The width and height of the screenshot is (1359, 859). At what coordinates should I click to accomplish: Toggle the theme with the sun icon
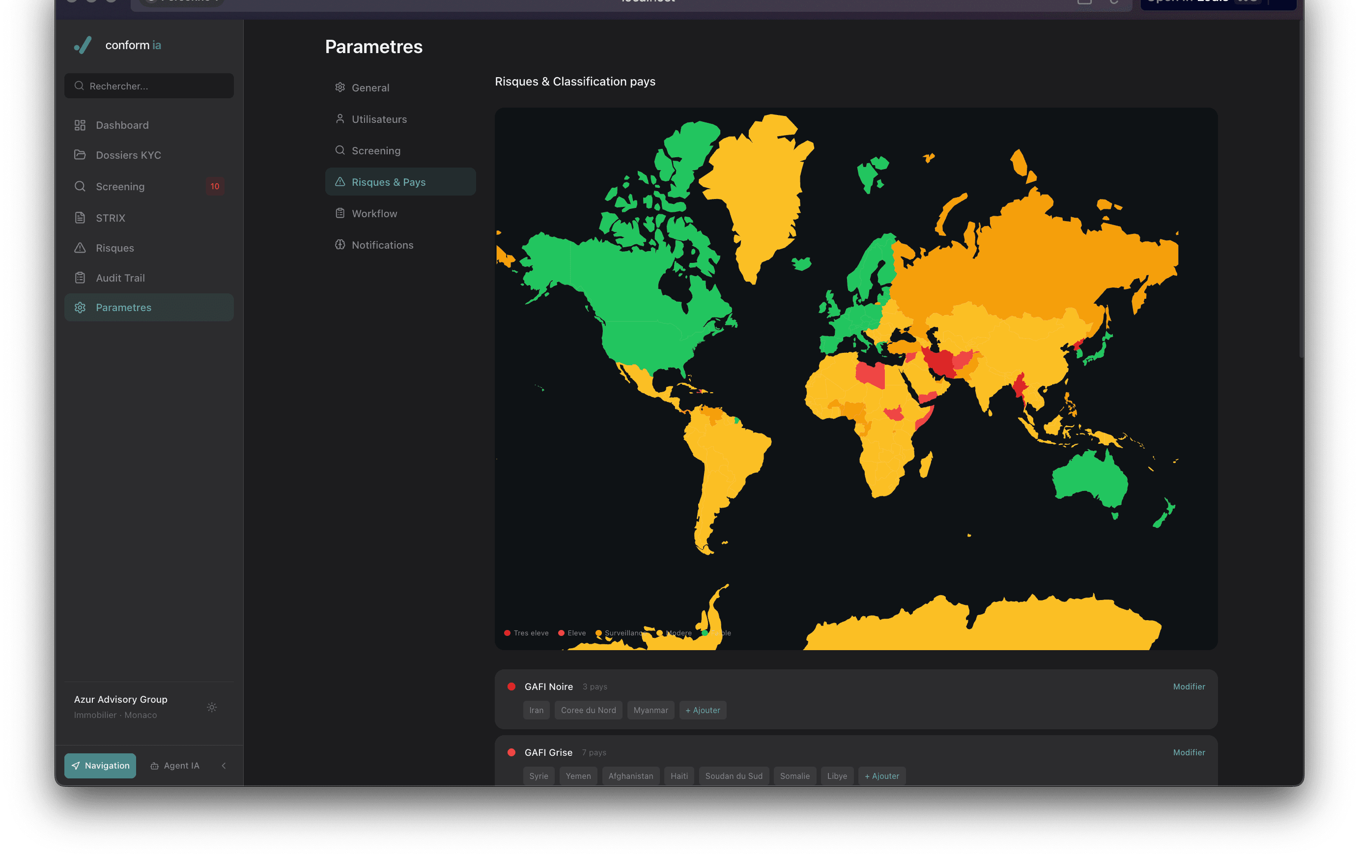tap(212, 707)
